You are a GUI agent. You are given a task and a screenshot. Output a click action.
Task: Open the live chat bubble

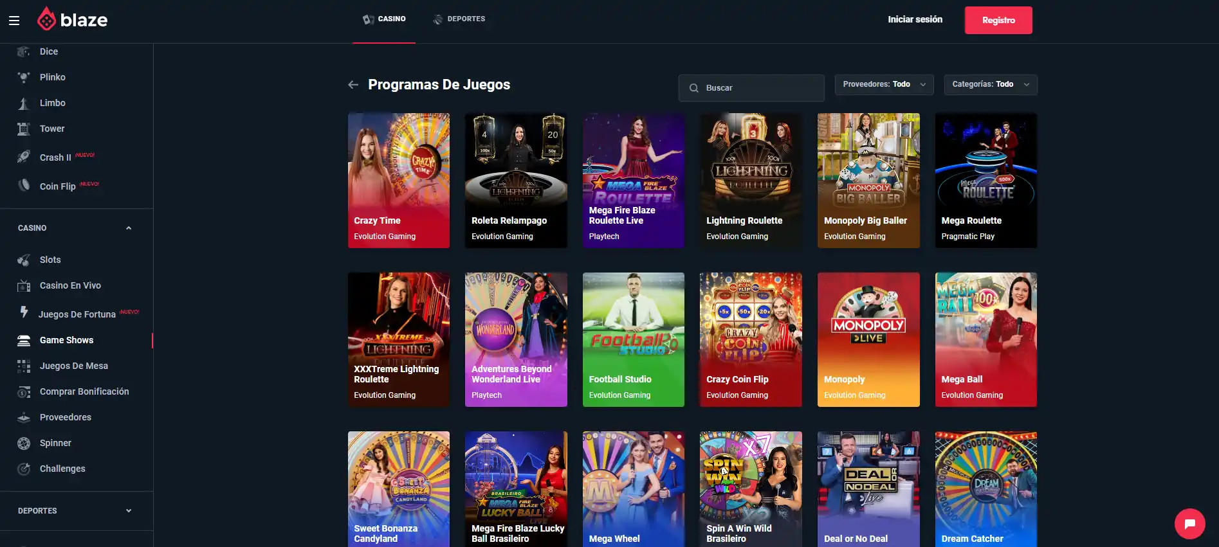1189,524
